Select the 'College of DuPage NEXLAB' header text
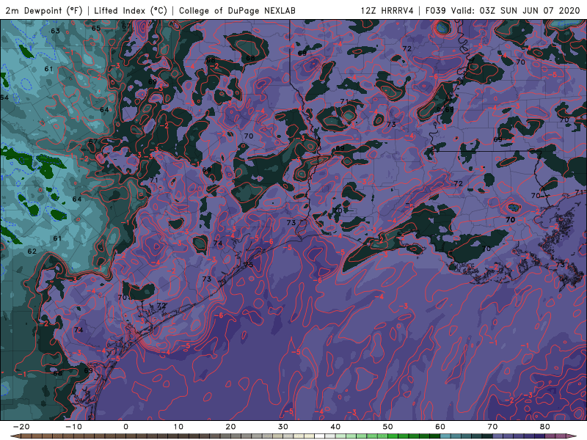587x440 pixels. (x=237, y=10)
